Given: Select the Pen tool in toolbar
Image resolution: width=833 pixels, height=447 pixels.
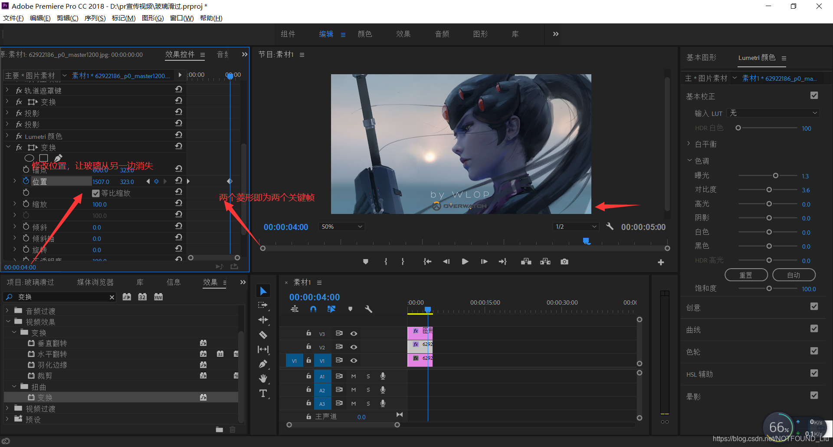Looking at the screenshot, I should 263,364.
